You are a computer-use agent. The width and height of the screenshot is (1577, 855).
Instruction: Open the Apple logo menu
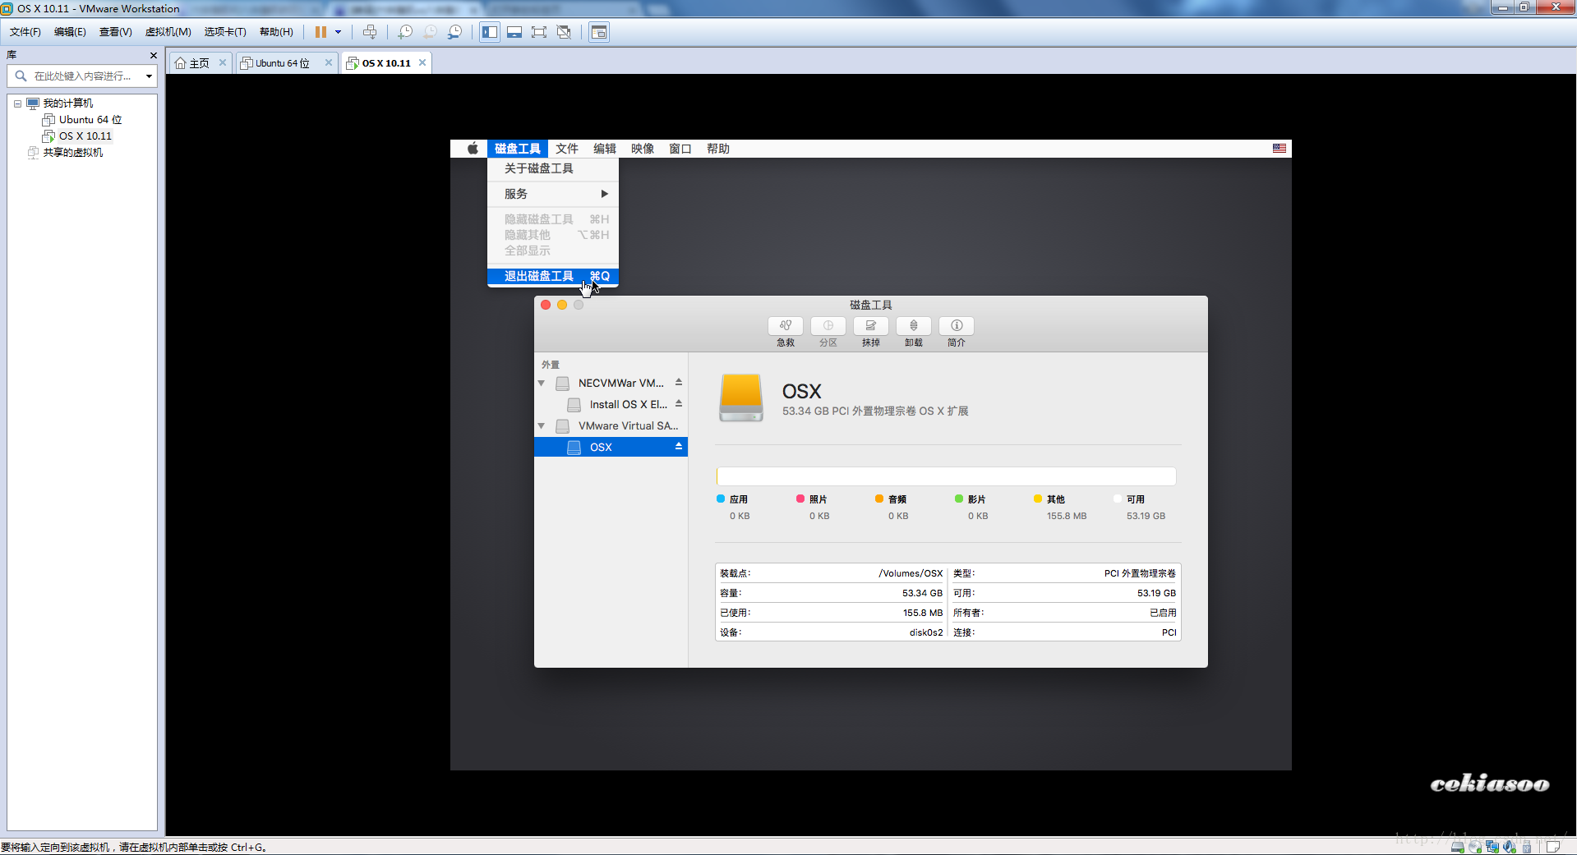473,149
